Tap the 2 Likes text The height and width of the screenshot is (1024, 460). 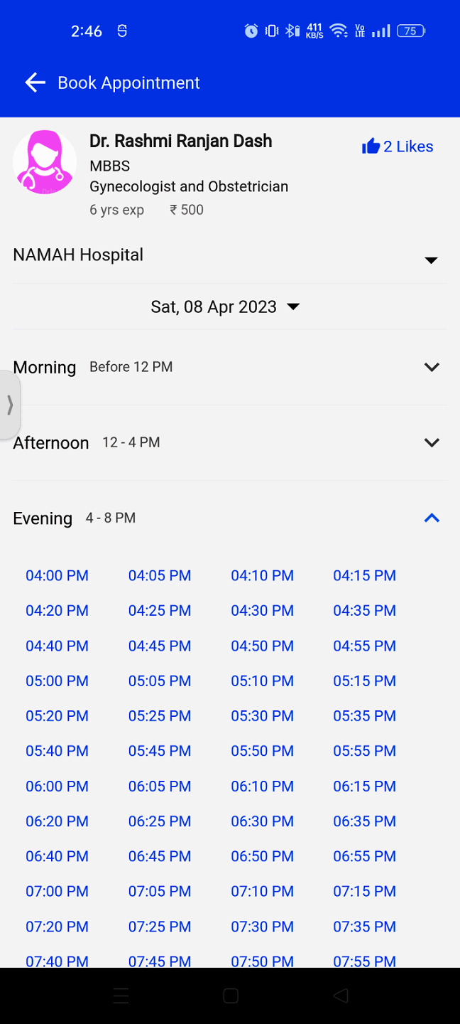point(408,146)
